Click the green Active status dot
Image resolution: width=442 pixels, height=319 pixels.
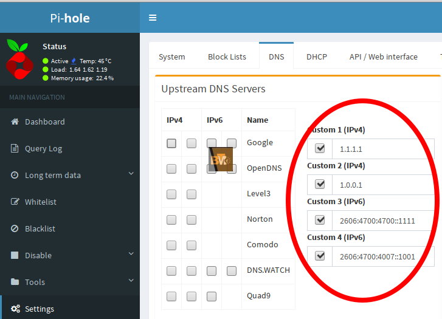(x=46, y=61)
